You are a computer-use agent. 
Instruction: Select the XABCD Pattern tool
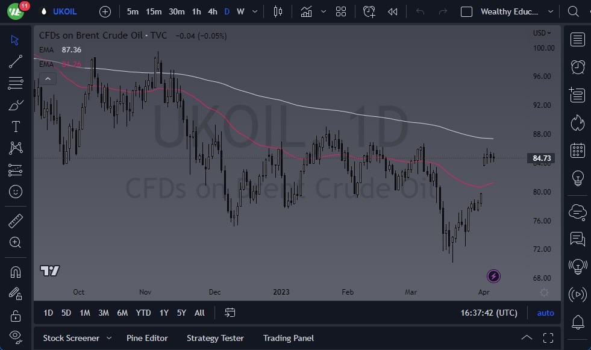coord(16,148)
